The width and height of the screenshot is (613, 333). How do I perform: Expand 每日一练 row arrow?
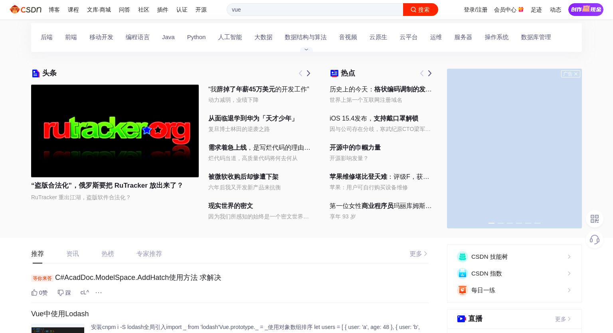click(x=569, y=290)
